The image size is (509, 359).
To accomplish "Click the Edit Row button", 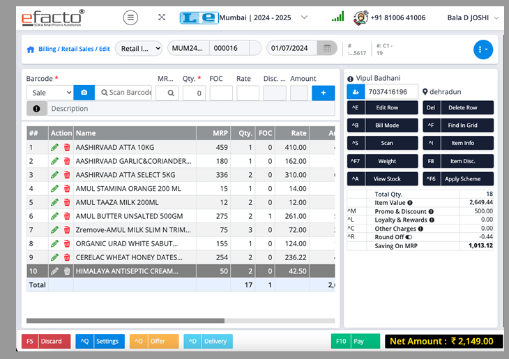I will click(382, 108).
